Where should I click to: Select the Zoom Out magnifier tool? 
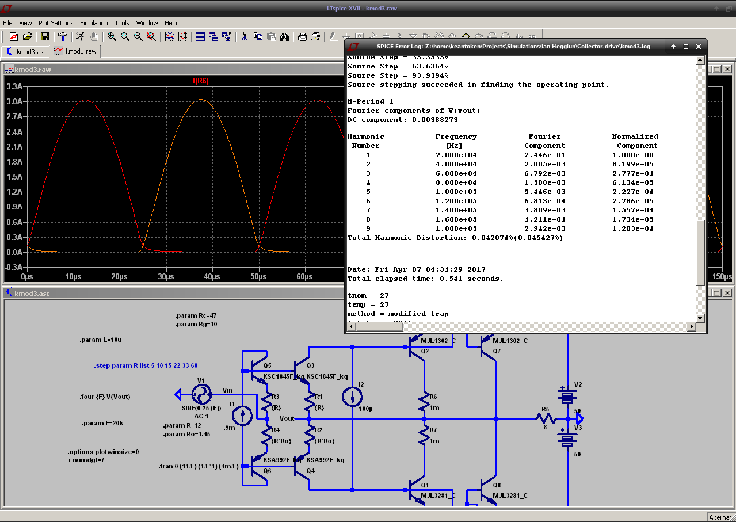[138, 36]
